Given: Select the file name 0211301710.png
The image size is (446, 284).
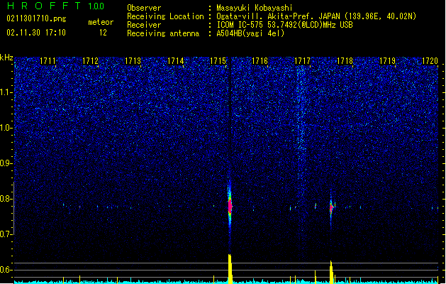Looking at the screenshot, I should [x=36, y=18].
